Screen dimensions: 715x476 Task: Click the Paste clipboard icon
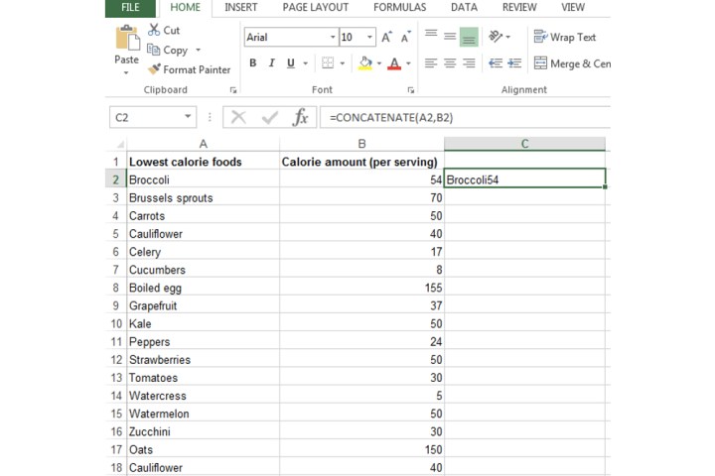[126, 40]
